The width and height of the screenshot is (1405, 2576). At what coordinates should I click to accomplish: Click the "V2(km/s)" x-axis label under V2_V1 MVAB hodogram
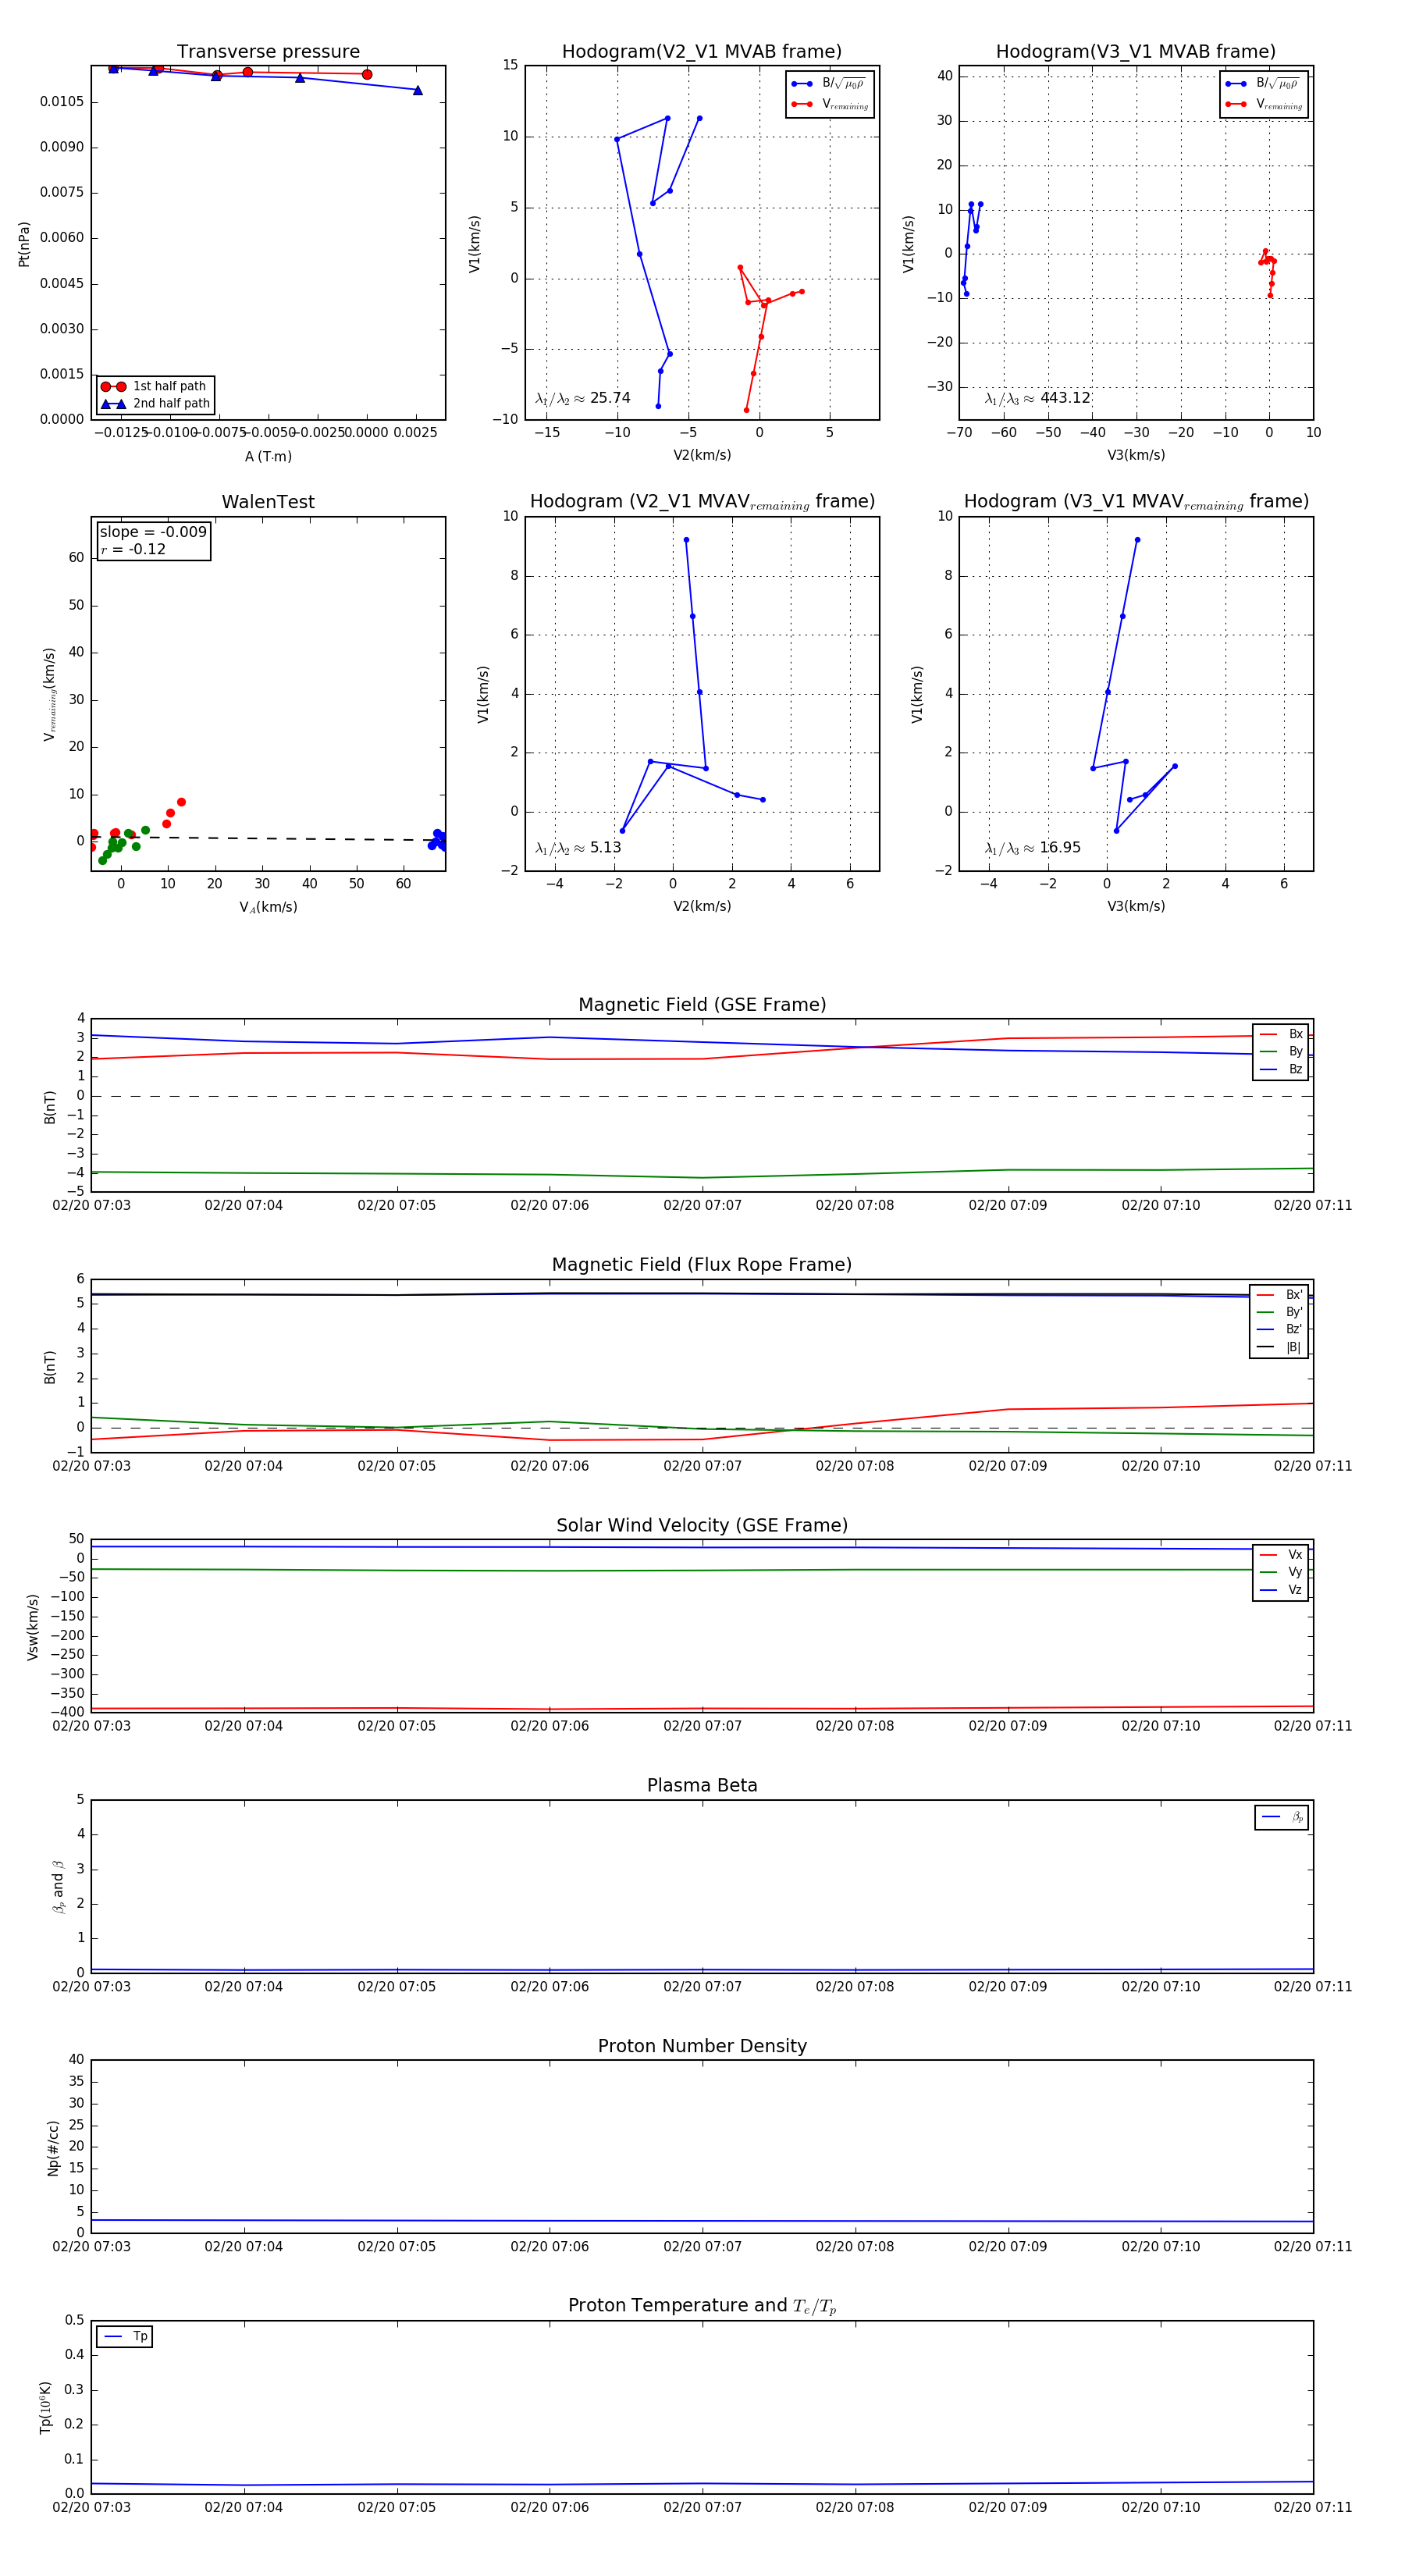point(702,456)
